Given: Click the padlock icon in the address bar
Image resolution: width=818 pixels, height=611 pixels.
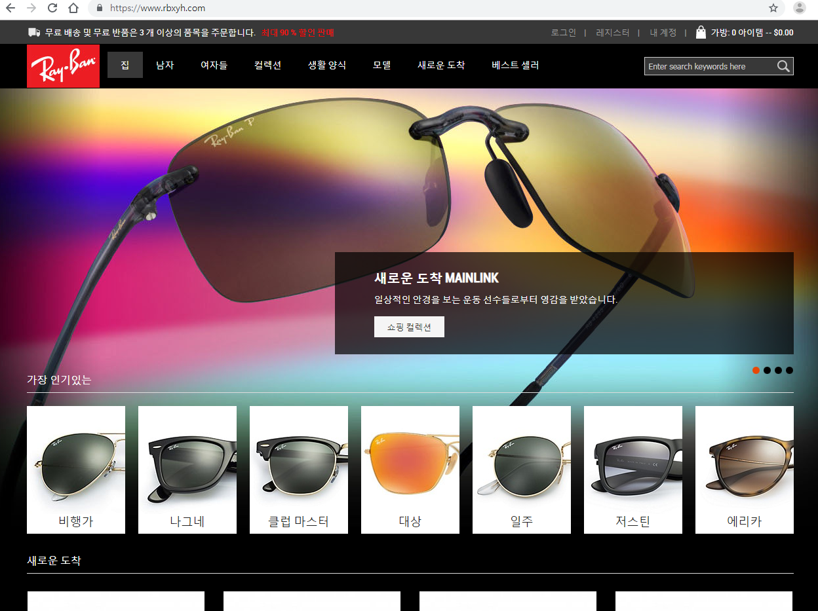Looking at the screenshot, I should pyautogui.click(x=100, y=9).
